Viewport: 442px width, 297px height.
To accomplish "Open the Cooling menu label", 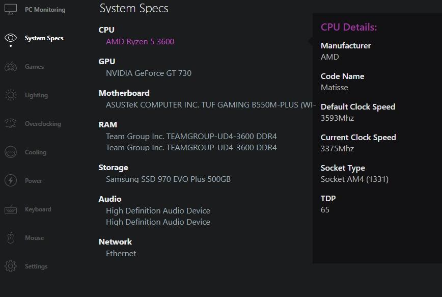I will [x=36, y=152].
